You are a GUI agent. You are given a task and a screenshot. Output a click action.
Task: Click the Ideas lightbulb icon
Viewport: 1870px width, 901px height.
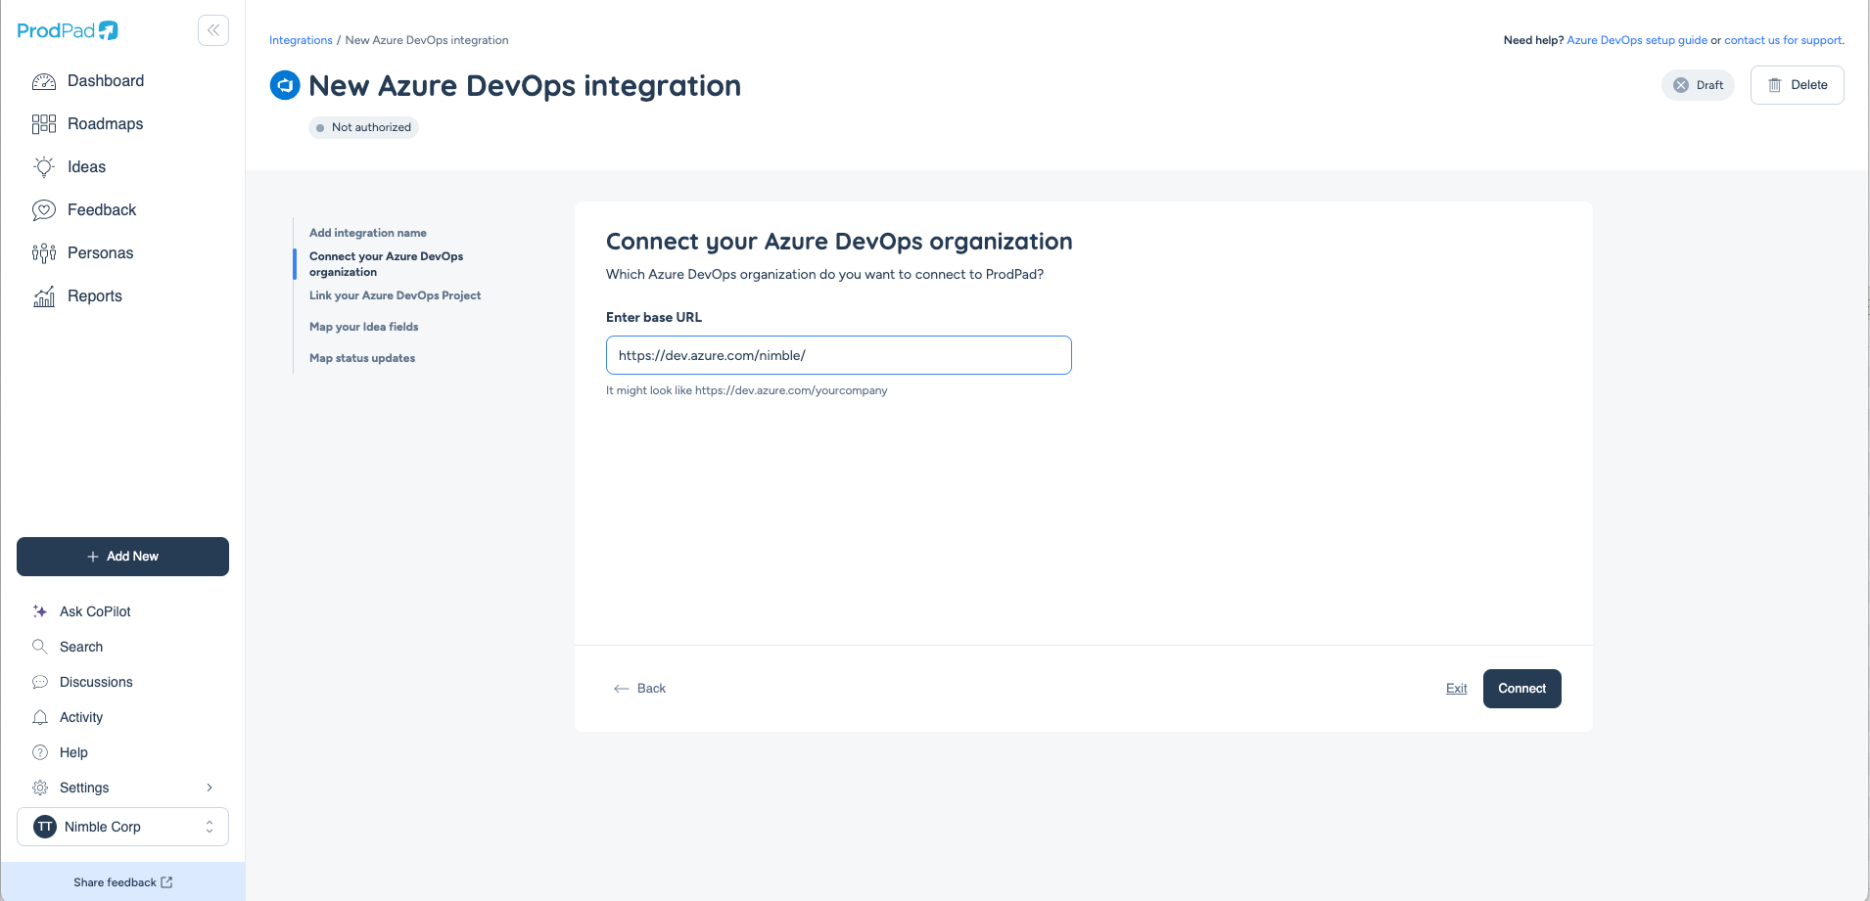coord(44,167)
